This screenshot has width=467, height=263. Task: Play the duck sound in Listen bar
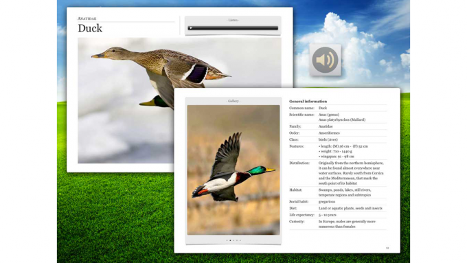[191, 28]
